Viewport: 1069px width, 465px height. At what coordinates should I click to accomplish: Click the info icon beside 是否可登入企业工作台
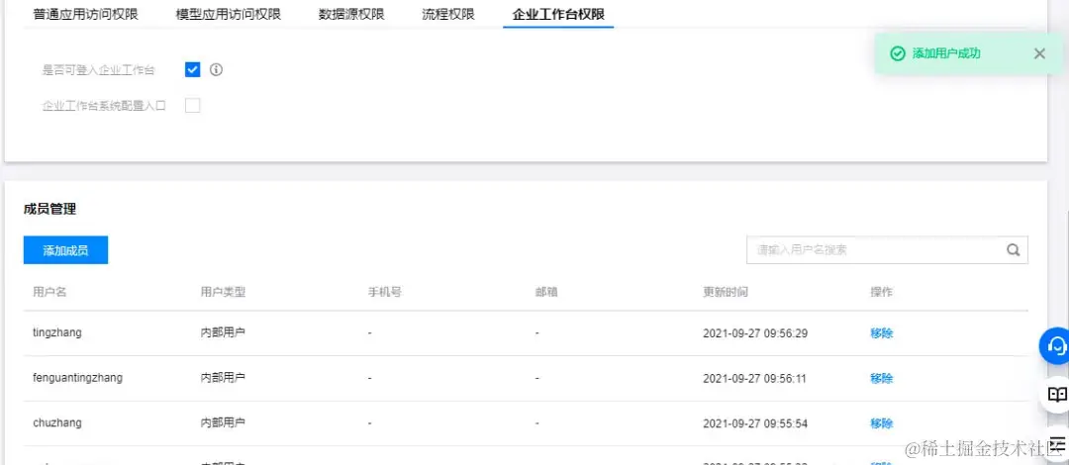(216, 69)
